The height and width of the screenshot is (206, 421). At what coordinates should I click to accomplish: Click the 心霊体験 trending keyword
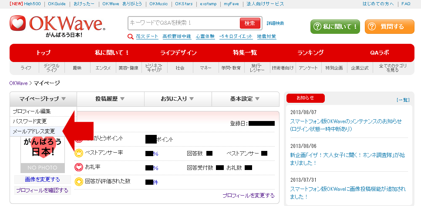tap(205, 37)
